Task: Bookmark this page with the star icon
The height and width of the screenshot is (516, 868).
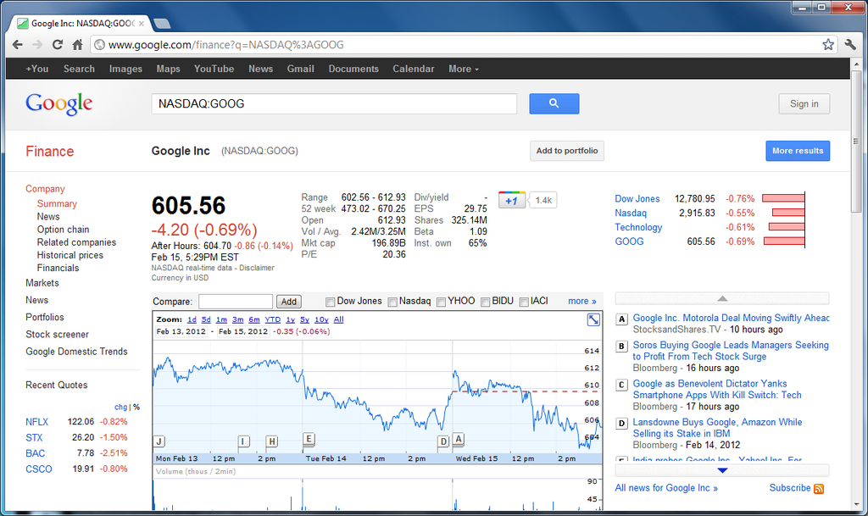Action: click(828, 45)
